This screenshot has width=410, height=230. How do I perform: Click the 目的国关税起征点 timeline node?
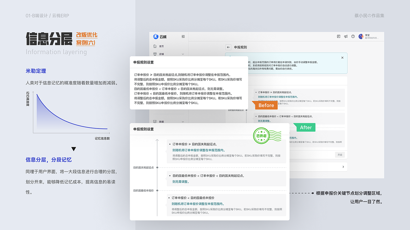pos(157,167)
